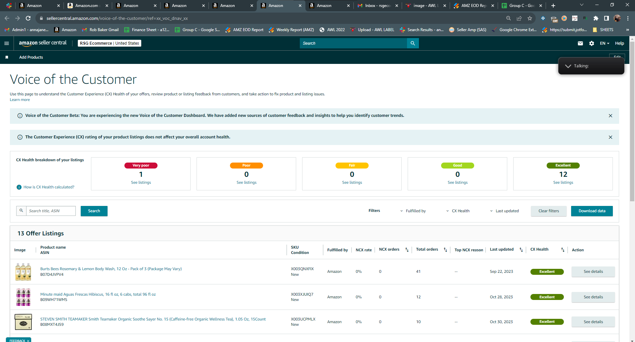
Task: Open the Weekly Report (AMZ) bookmark
Action: [x=291, y=30]
